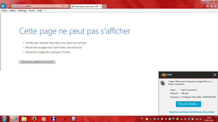Image resolution: width=218 pixels, height=122 pixels.
Task: Refresh the page with the reload icon
Action: click(68, 6)
